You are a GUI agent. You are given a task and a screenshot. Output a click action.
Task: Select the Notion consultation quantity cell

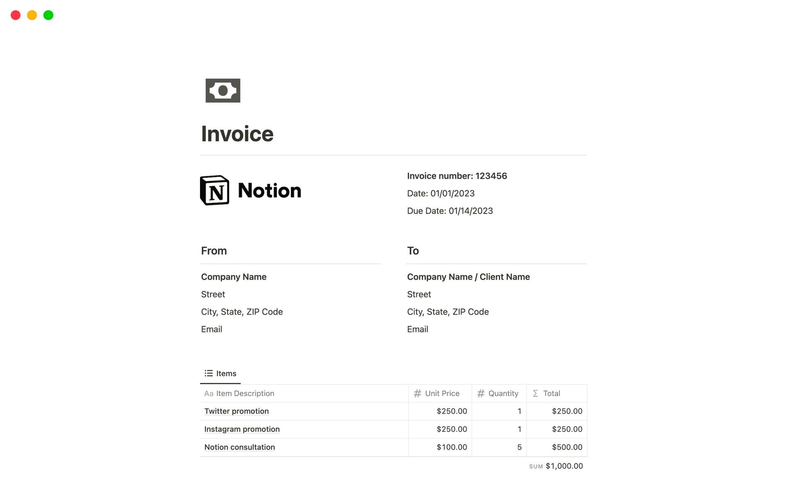click(499, 447)
